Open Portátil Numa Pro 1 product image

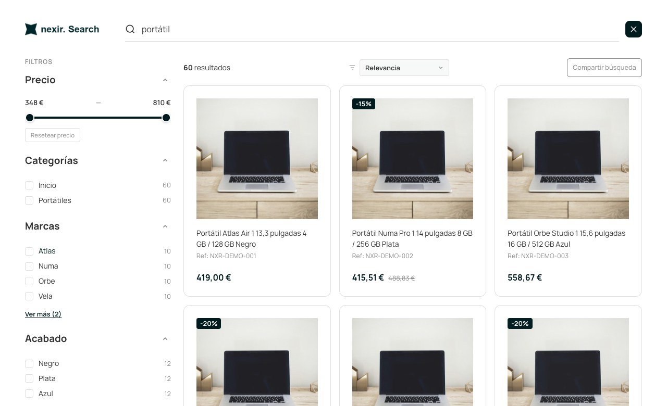point(413,159)
